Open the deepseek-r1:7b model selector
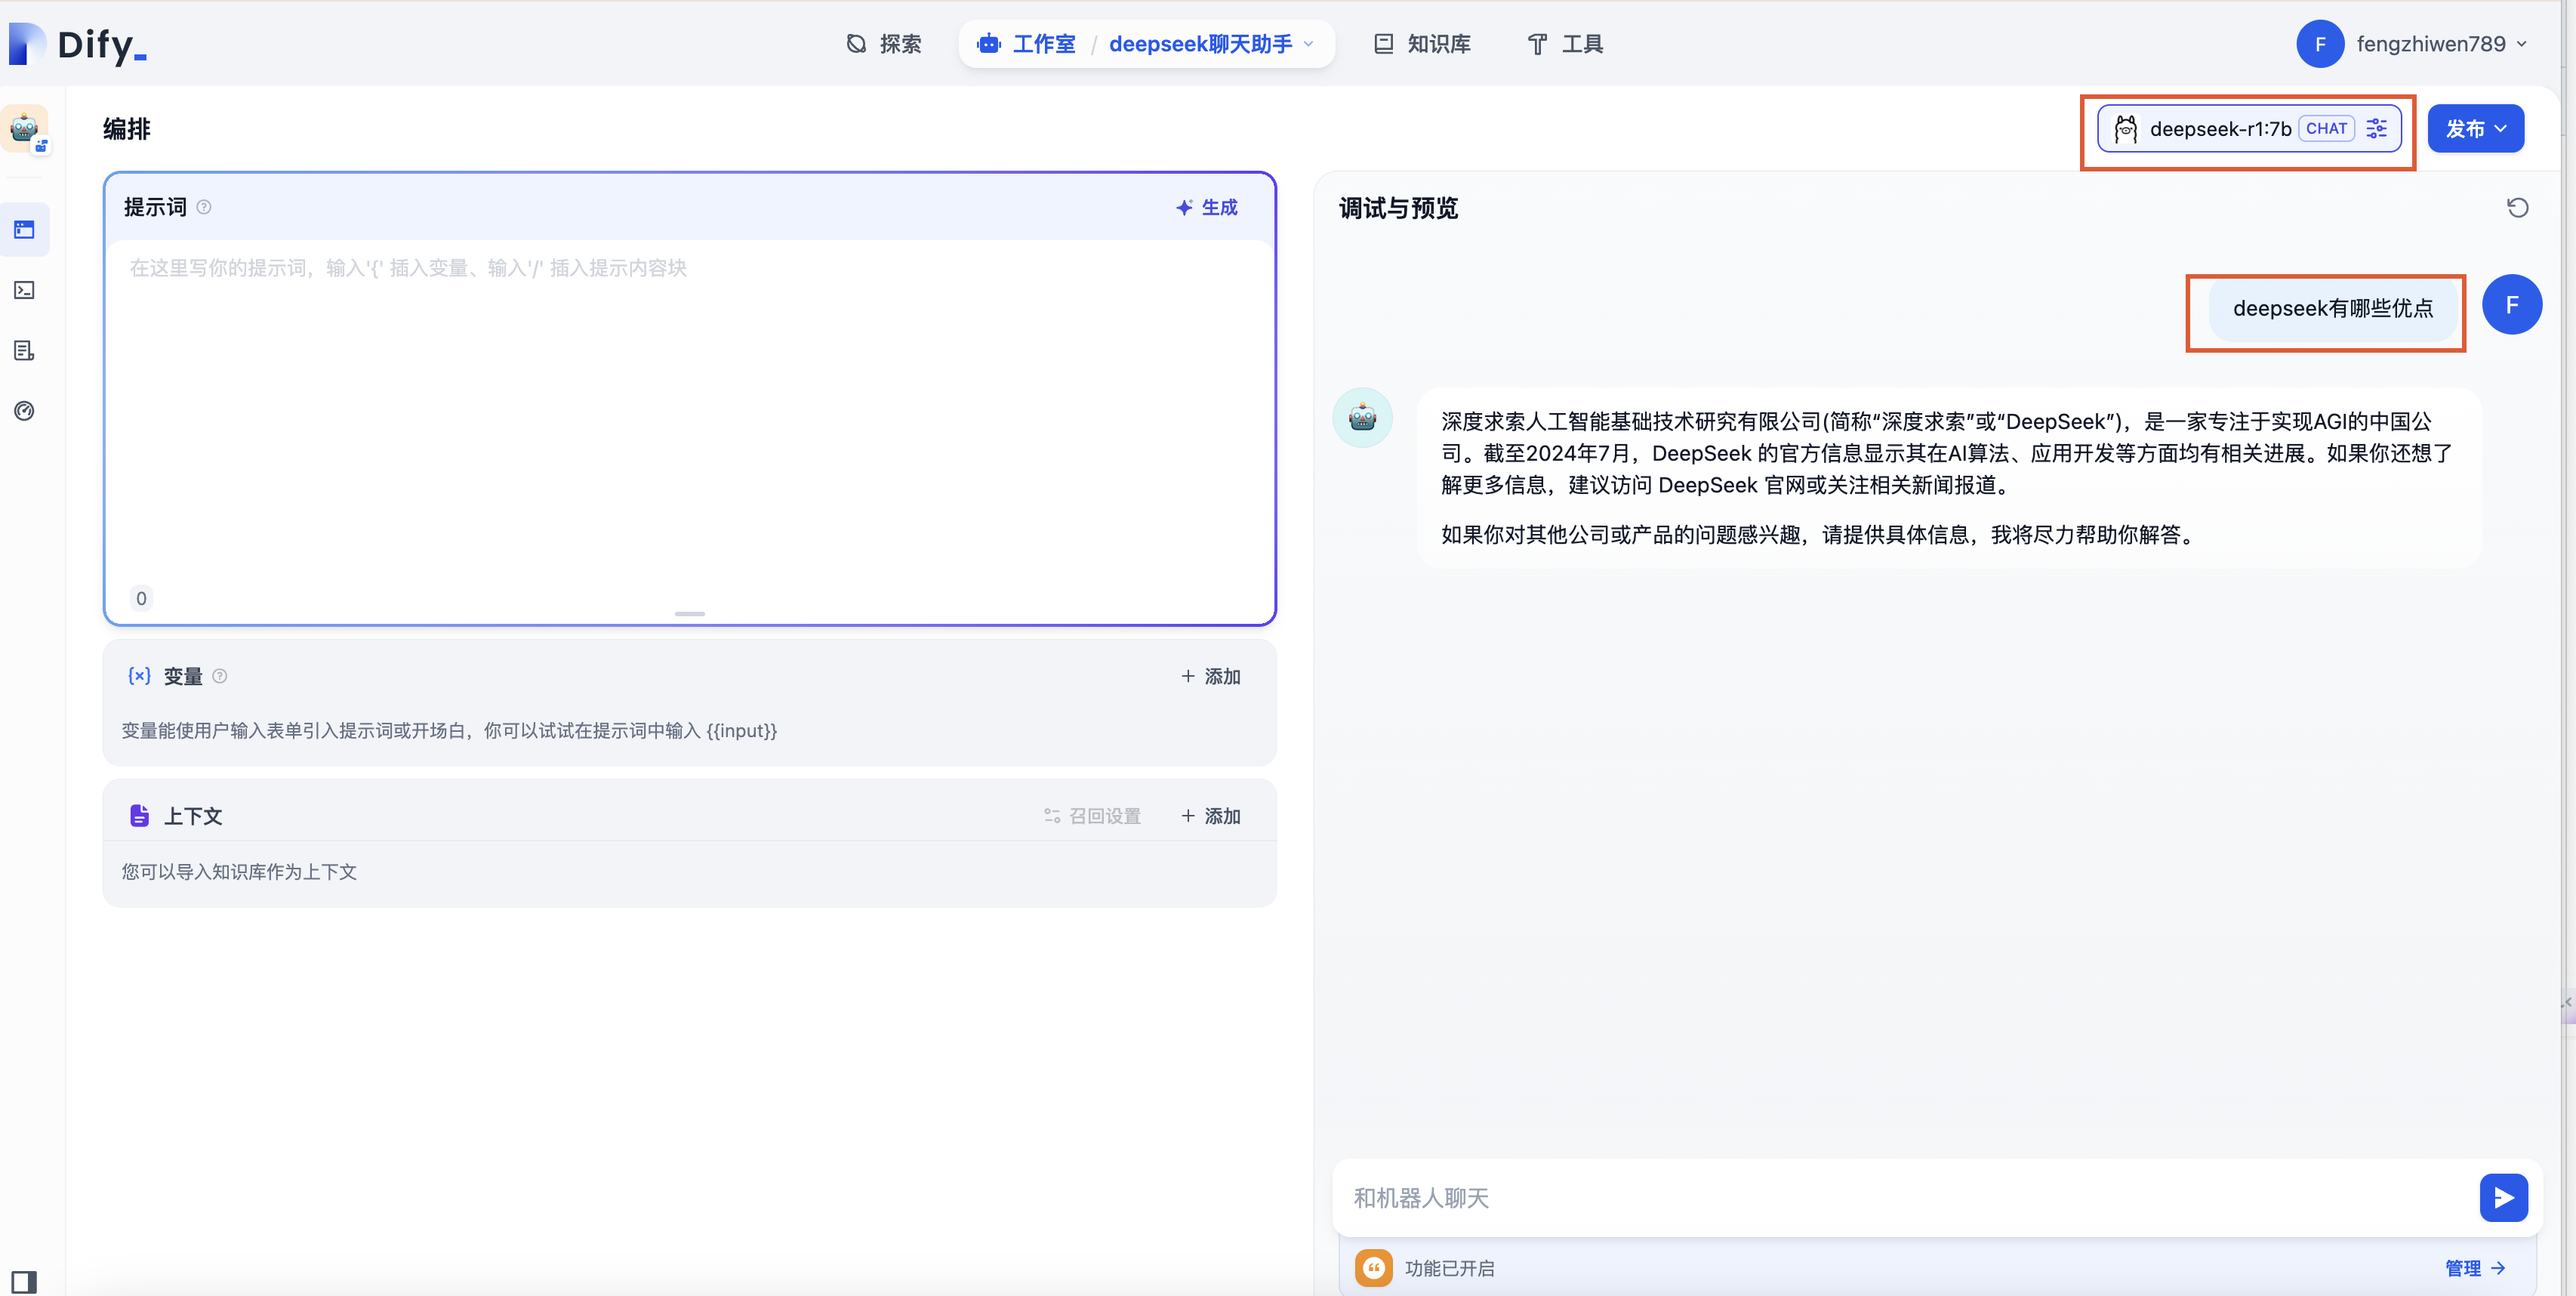This screenshot has height=1296, width=2576. tap(2218, 128)
